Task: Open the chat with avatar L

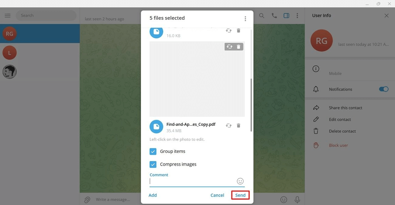Action: (x=40, y=53)
